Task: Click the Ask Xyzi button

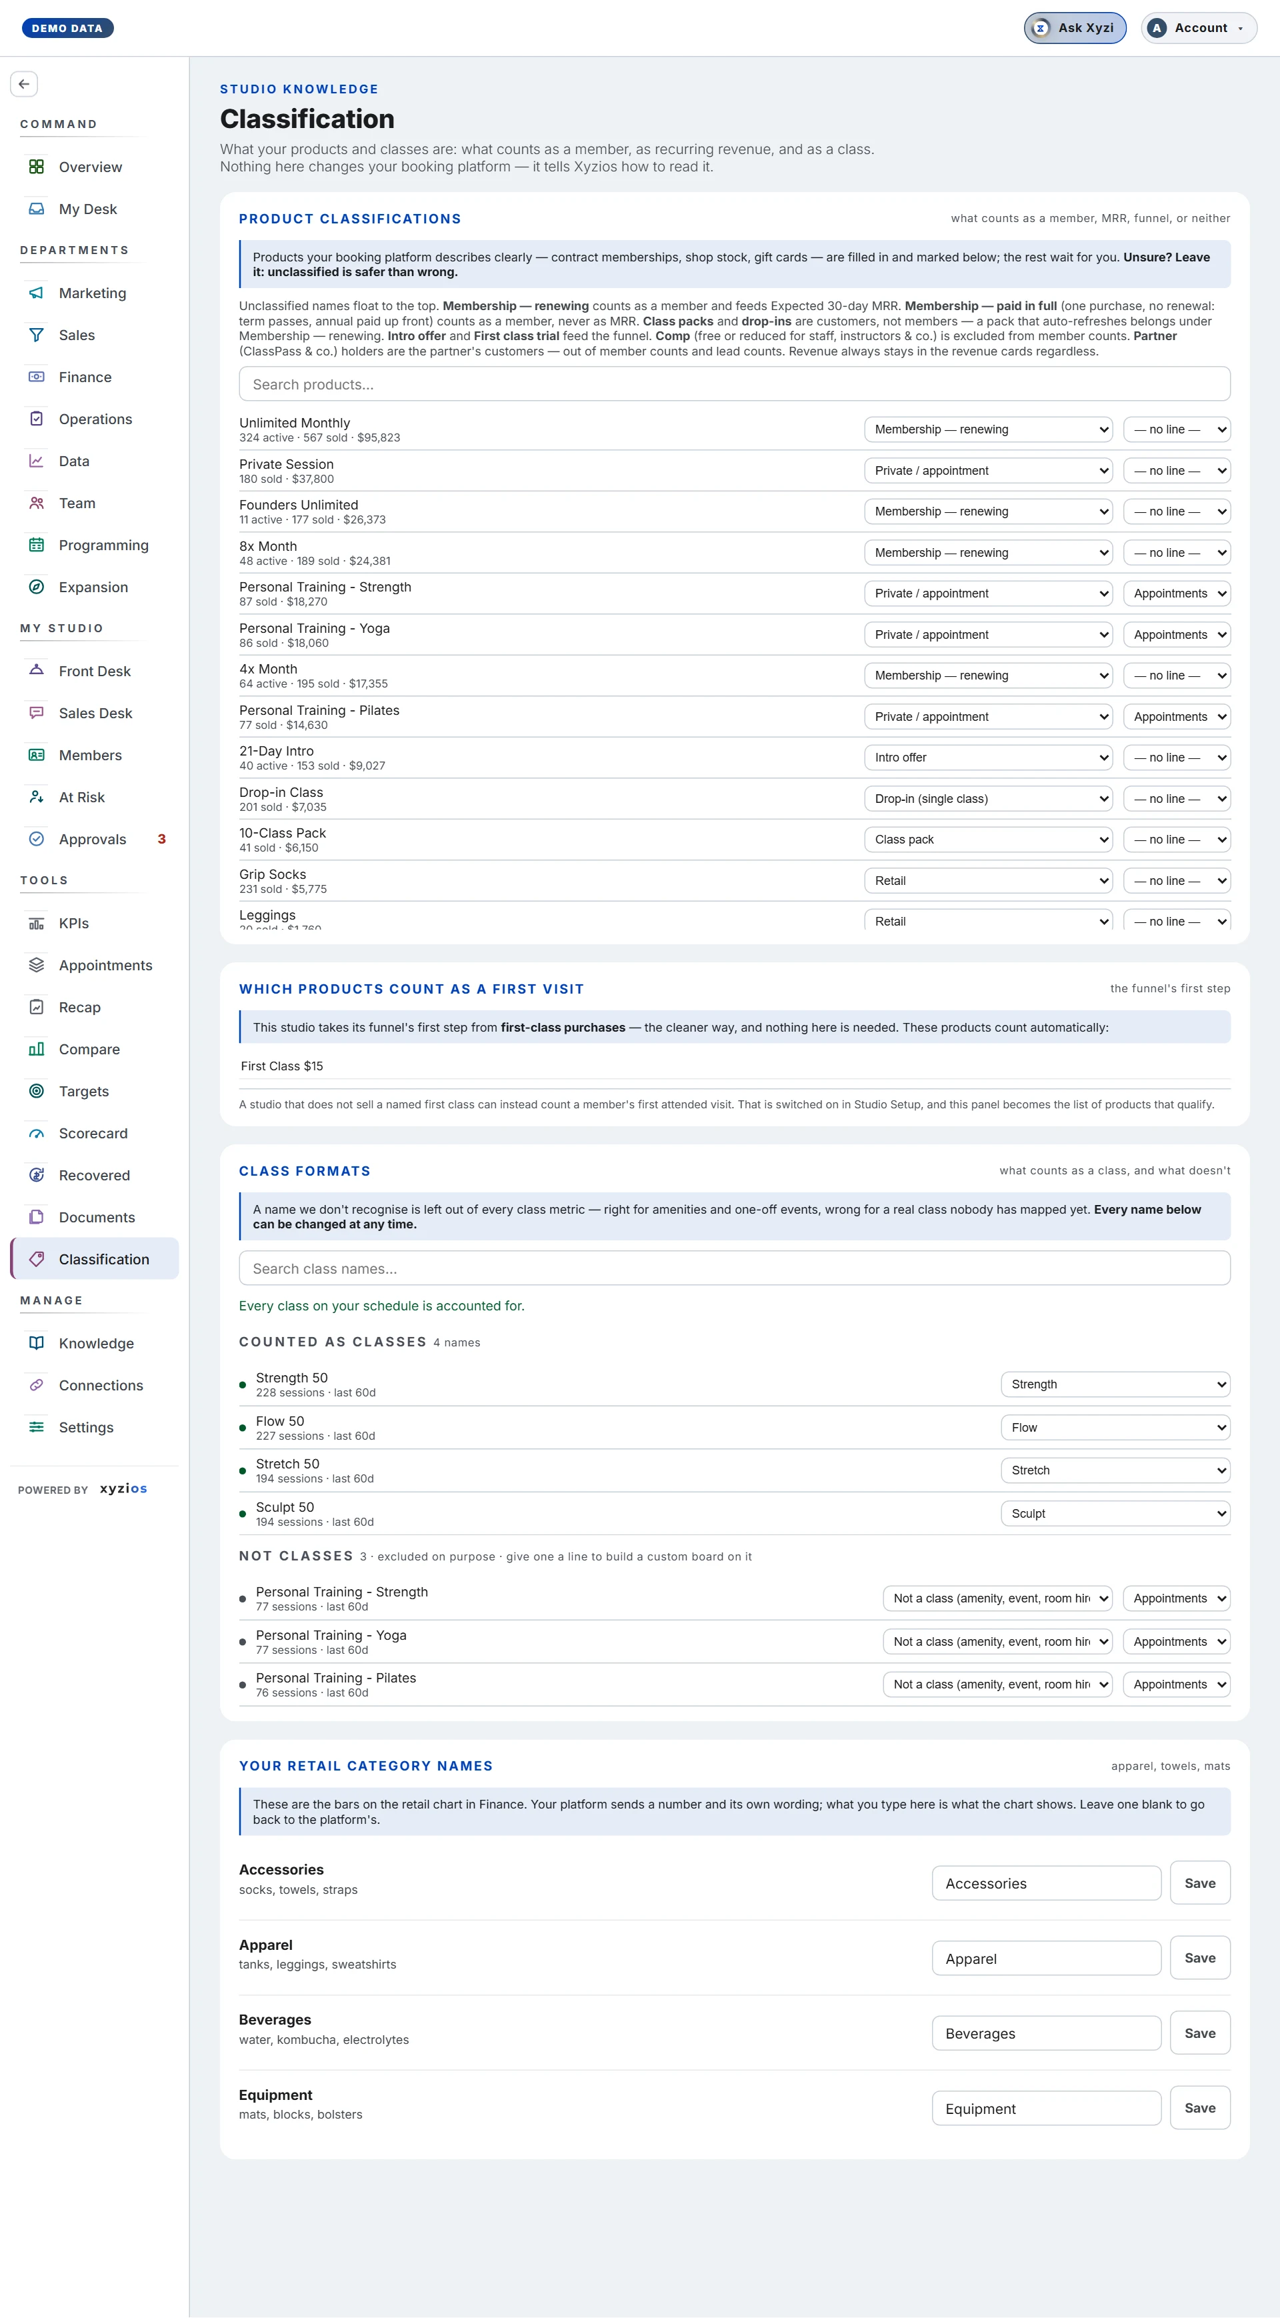Action: 1075,28
